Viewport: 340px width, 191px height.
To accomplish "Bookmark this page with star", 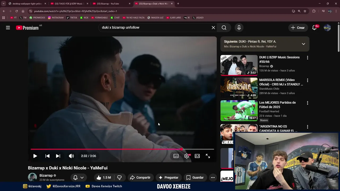I will coord(305,11).
